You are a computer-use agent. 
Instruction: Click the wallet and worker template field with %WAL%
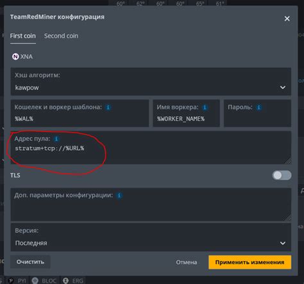[x=80, y=113]
